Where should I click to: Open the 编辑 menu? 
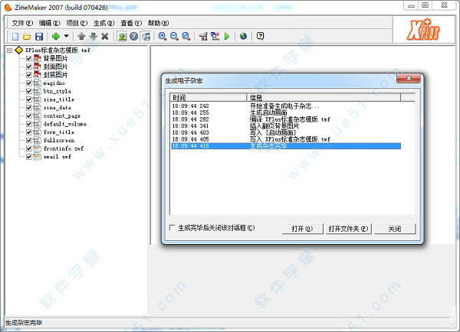coord(49,23)
